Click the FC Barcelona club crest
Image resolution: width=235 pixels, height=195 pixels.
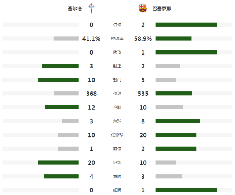click(x=143, y=8)
